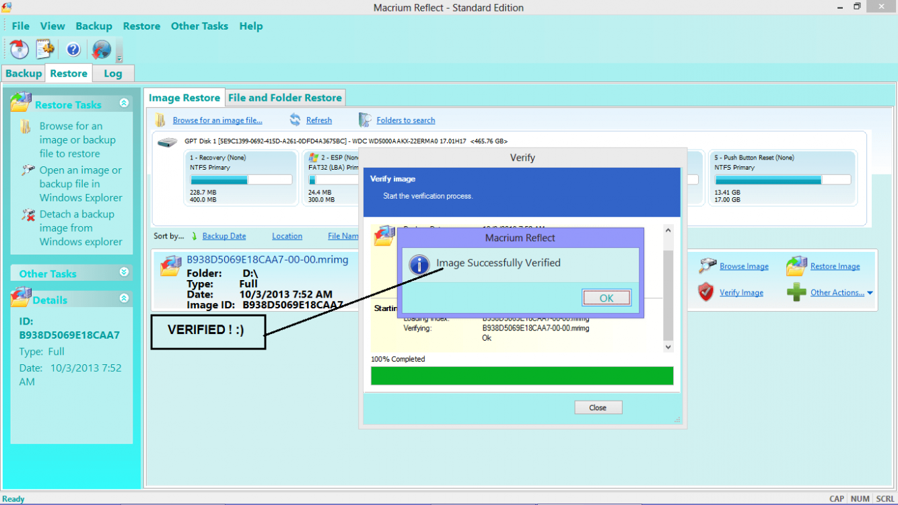The height and width of the screenshot is (505, 898).
Task: Click the red Verify Image shield icon
Action: click(705, 292)
